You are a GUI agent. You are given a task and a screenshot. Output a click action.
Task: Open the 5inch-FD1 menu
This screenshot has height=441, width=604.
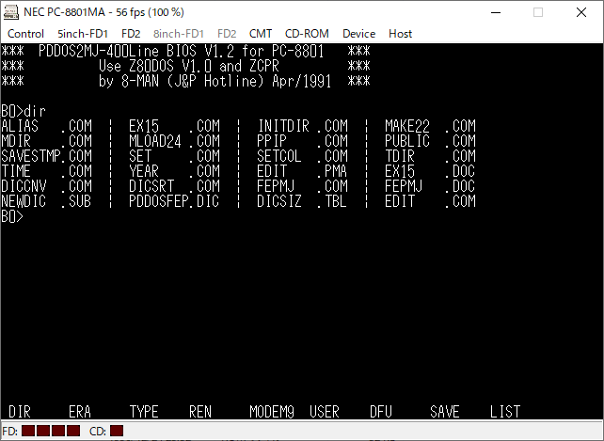point(83,34)
